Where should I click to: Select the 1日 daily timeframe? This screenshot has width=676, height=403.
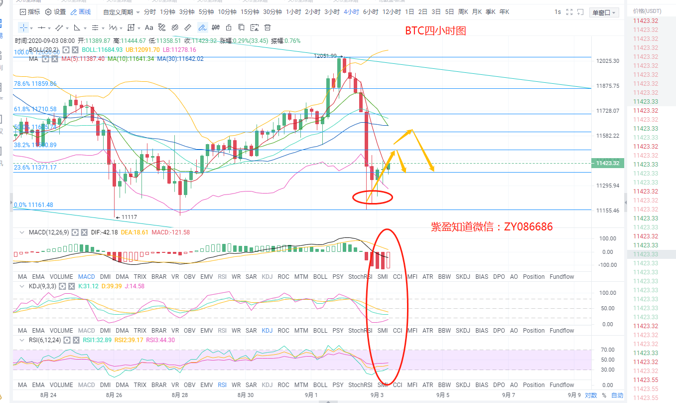pos(409,12)
